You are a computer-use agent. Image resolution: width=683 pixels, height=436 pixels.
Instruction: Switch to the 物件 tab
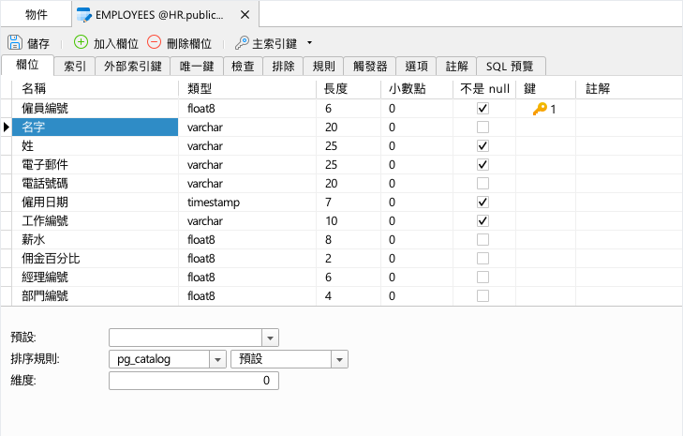(x=37, y=15)
